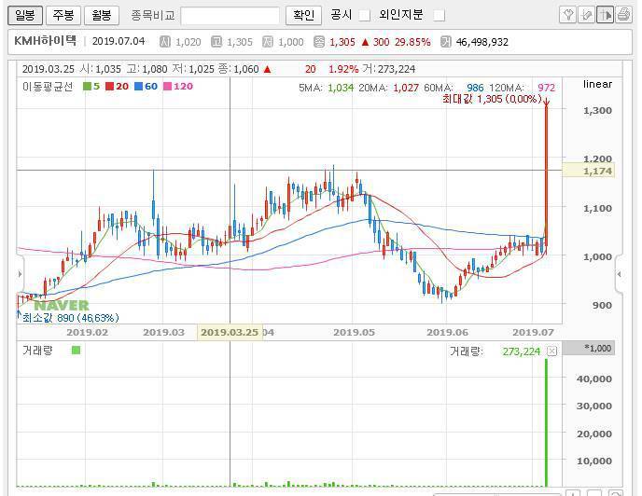Click the green 5-day moving average swatch

click(87, 87)
